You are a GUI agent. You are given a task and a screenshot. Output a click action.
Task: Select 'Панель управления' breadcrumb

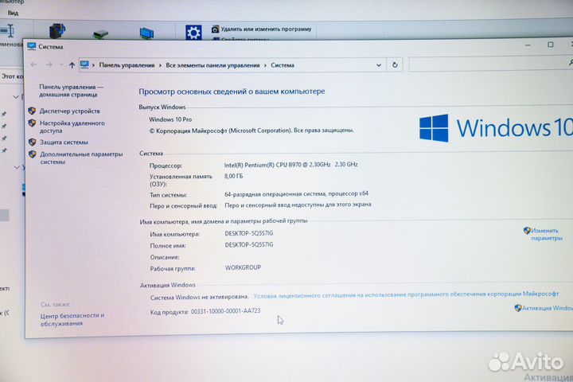(127, 65)
